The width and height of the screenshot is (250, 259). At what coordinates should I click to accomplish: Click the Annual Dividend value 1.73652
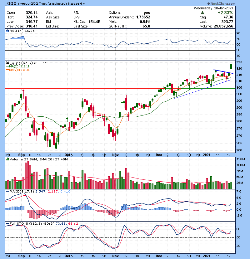click(143, 17)
